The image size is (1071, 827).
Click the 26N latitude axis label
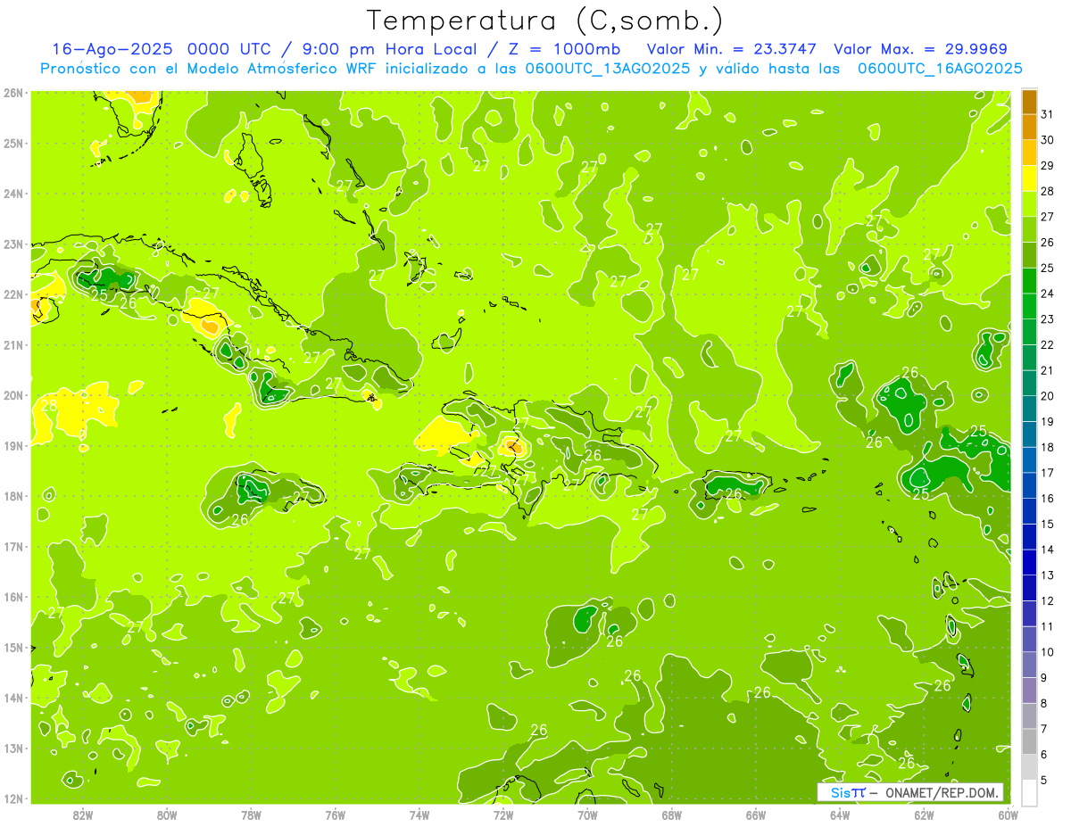[12, 93]
